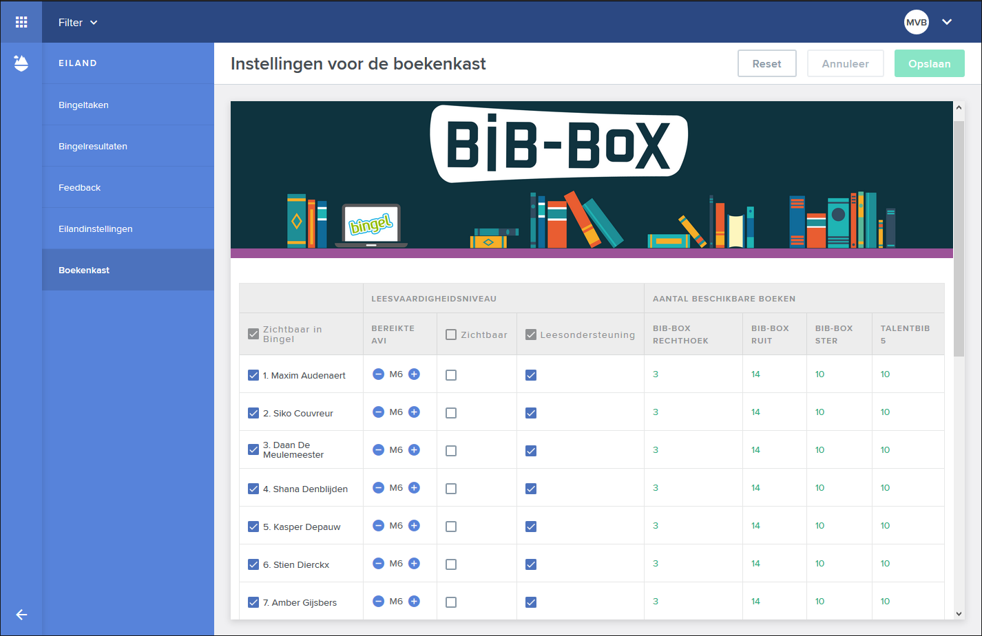Click Bib-Box Ruit count for Maxim Audenaert
Image resolution: width=982 pixels, height=636 pixels.
pyautogui.click(x=756, y=374)
